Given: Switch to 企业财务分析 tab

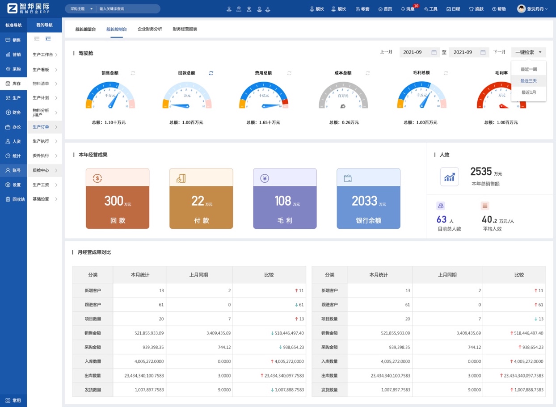Looking at the screenshot, I should (150, 29).
